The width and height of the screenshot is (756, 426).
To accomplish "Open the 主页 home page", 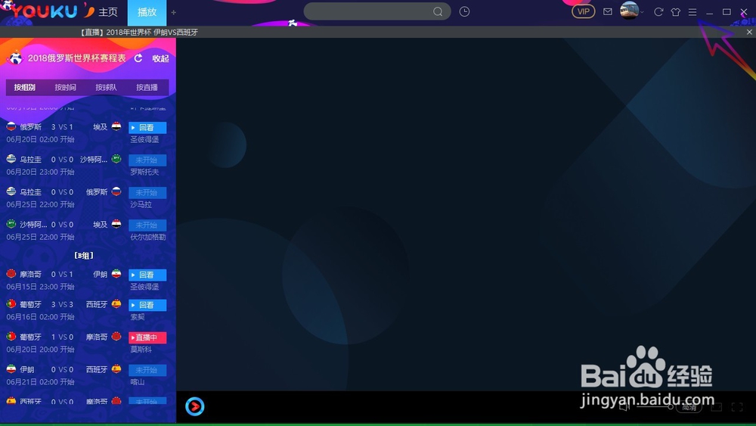I will (108, 12).
